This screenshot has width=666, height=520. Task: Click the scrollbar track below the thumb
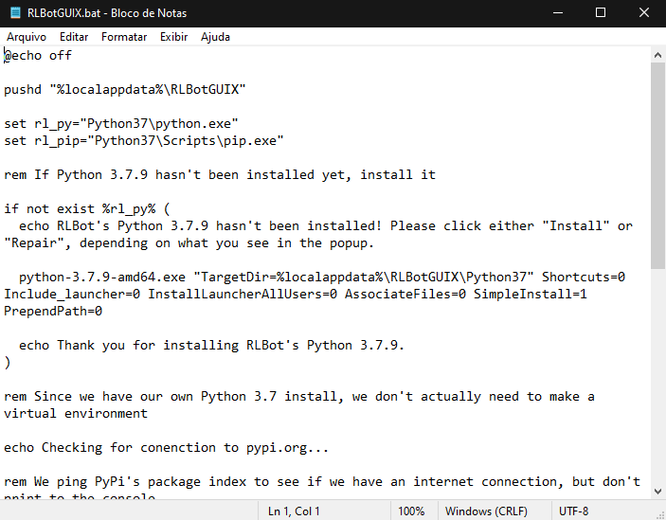click(x=657, y=376)
